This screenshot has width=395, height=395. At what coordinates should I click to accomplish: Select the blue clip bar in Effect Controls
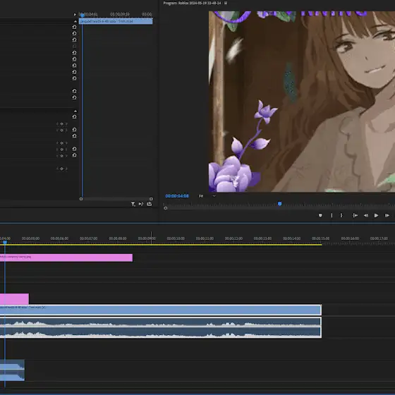[x=116, y=21]
